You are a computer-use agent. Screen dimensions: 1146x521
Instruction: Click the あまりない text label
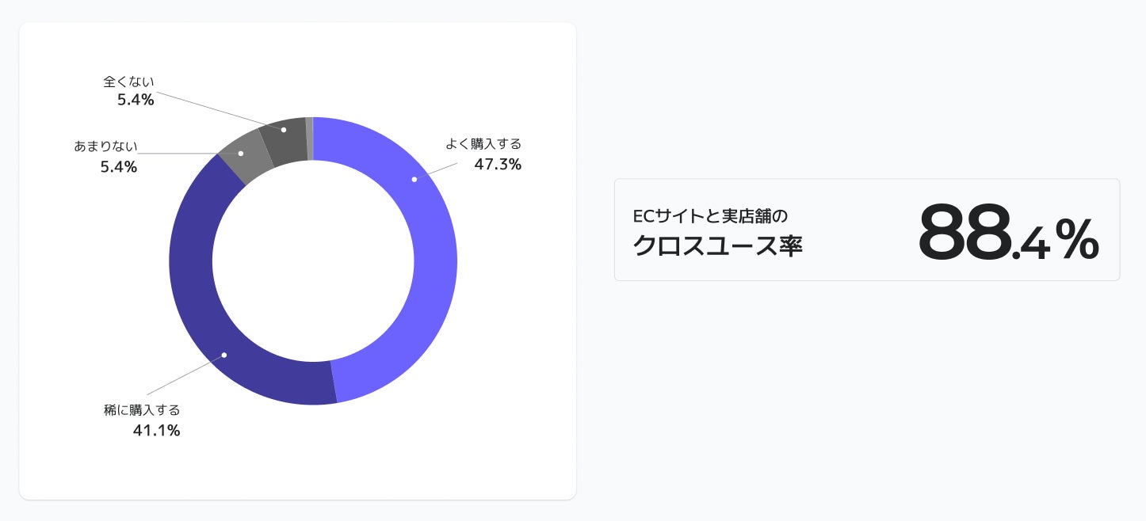pyautogui.click(x=105, y=146)
